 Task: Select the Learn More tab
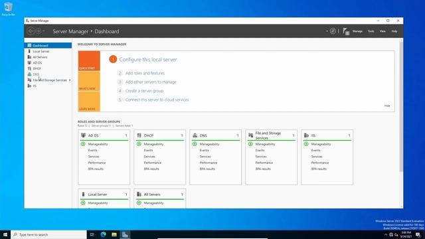89,102
